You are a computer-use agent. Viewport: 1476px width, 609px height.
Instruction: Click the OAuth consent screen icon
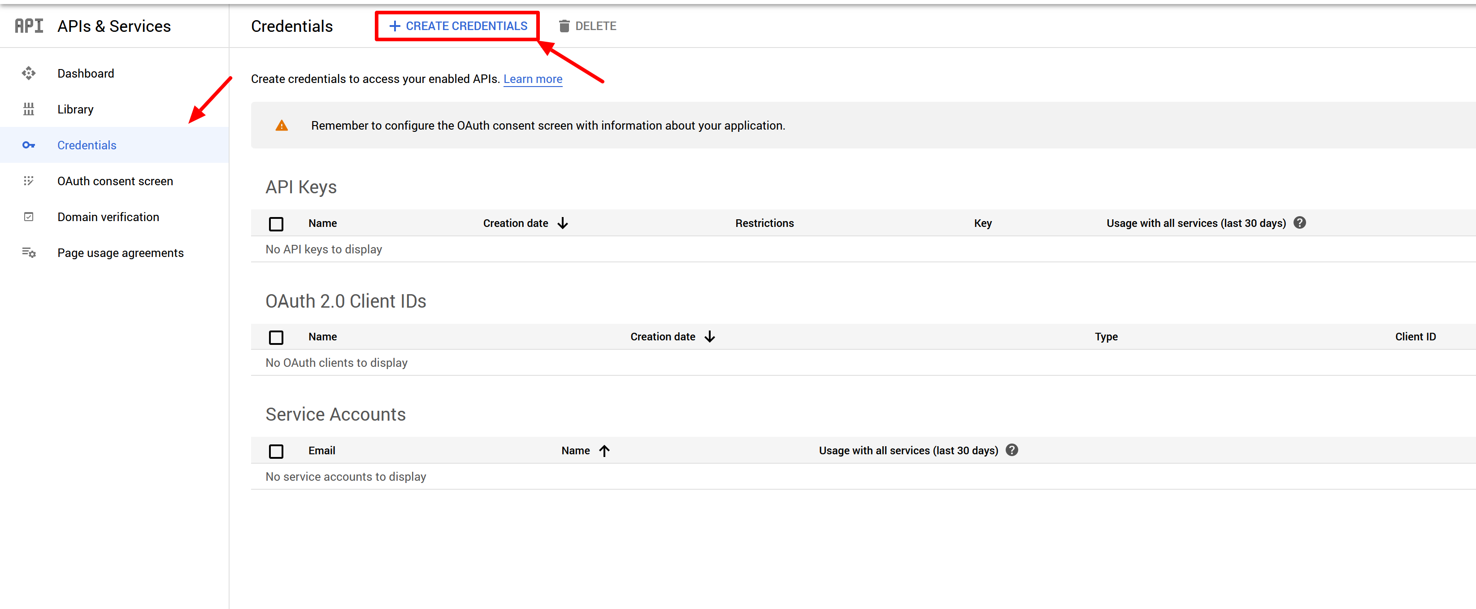click(29, 181)
